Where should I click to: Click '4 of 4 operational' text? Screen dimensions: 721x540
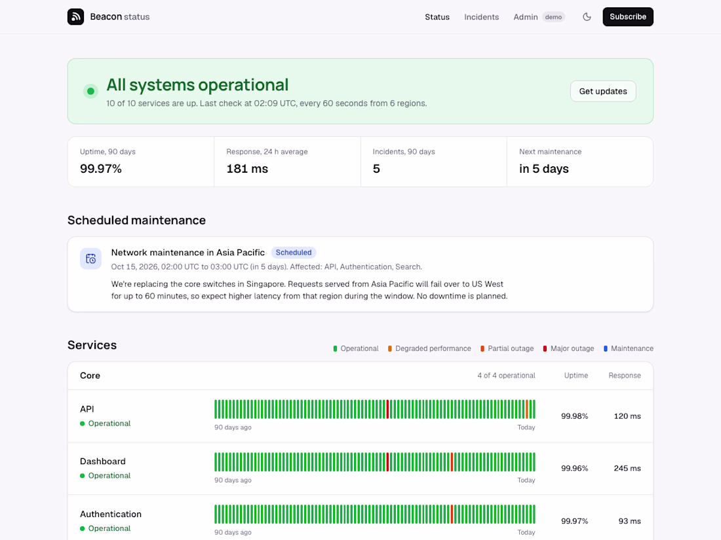tap(506, 376)
